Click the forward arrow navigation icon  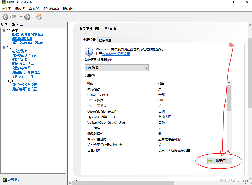click(27, 17)
